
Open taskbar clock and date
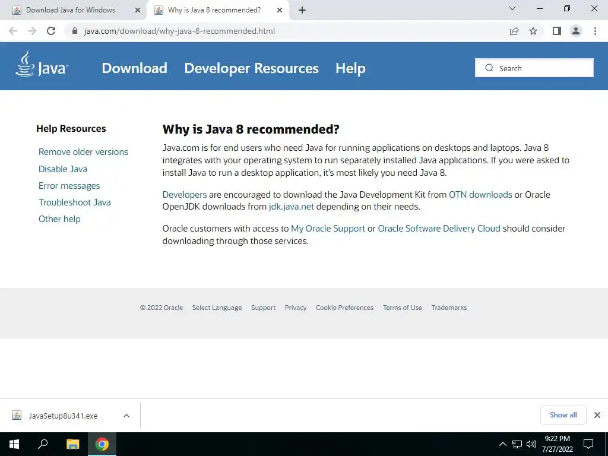pyautogui.click(x=557, y=444)
